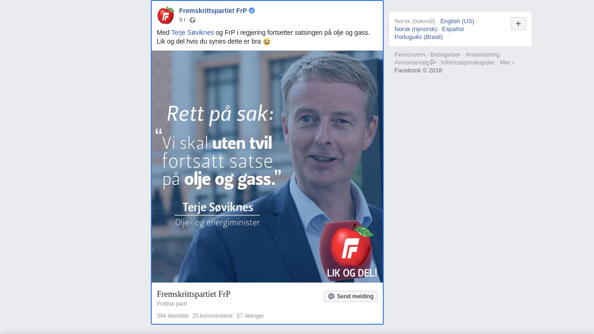Click the globe public-audience icon

193,20
